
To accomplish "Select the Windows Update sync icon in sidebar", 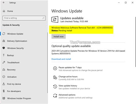I will [x=4, y=34].
